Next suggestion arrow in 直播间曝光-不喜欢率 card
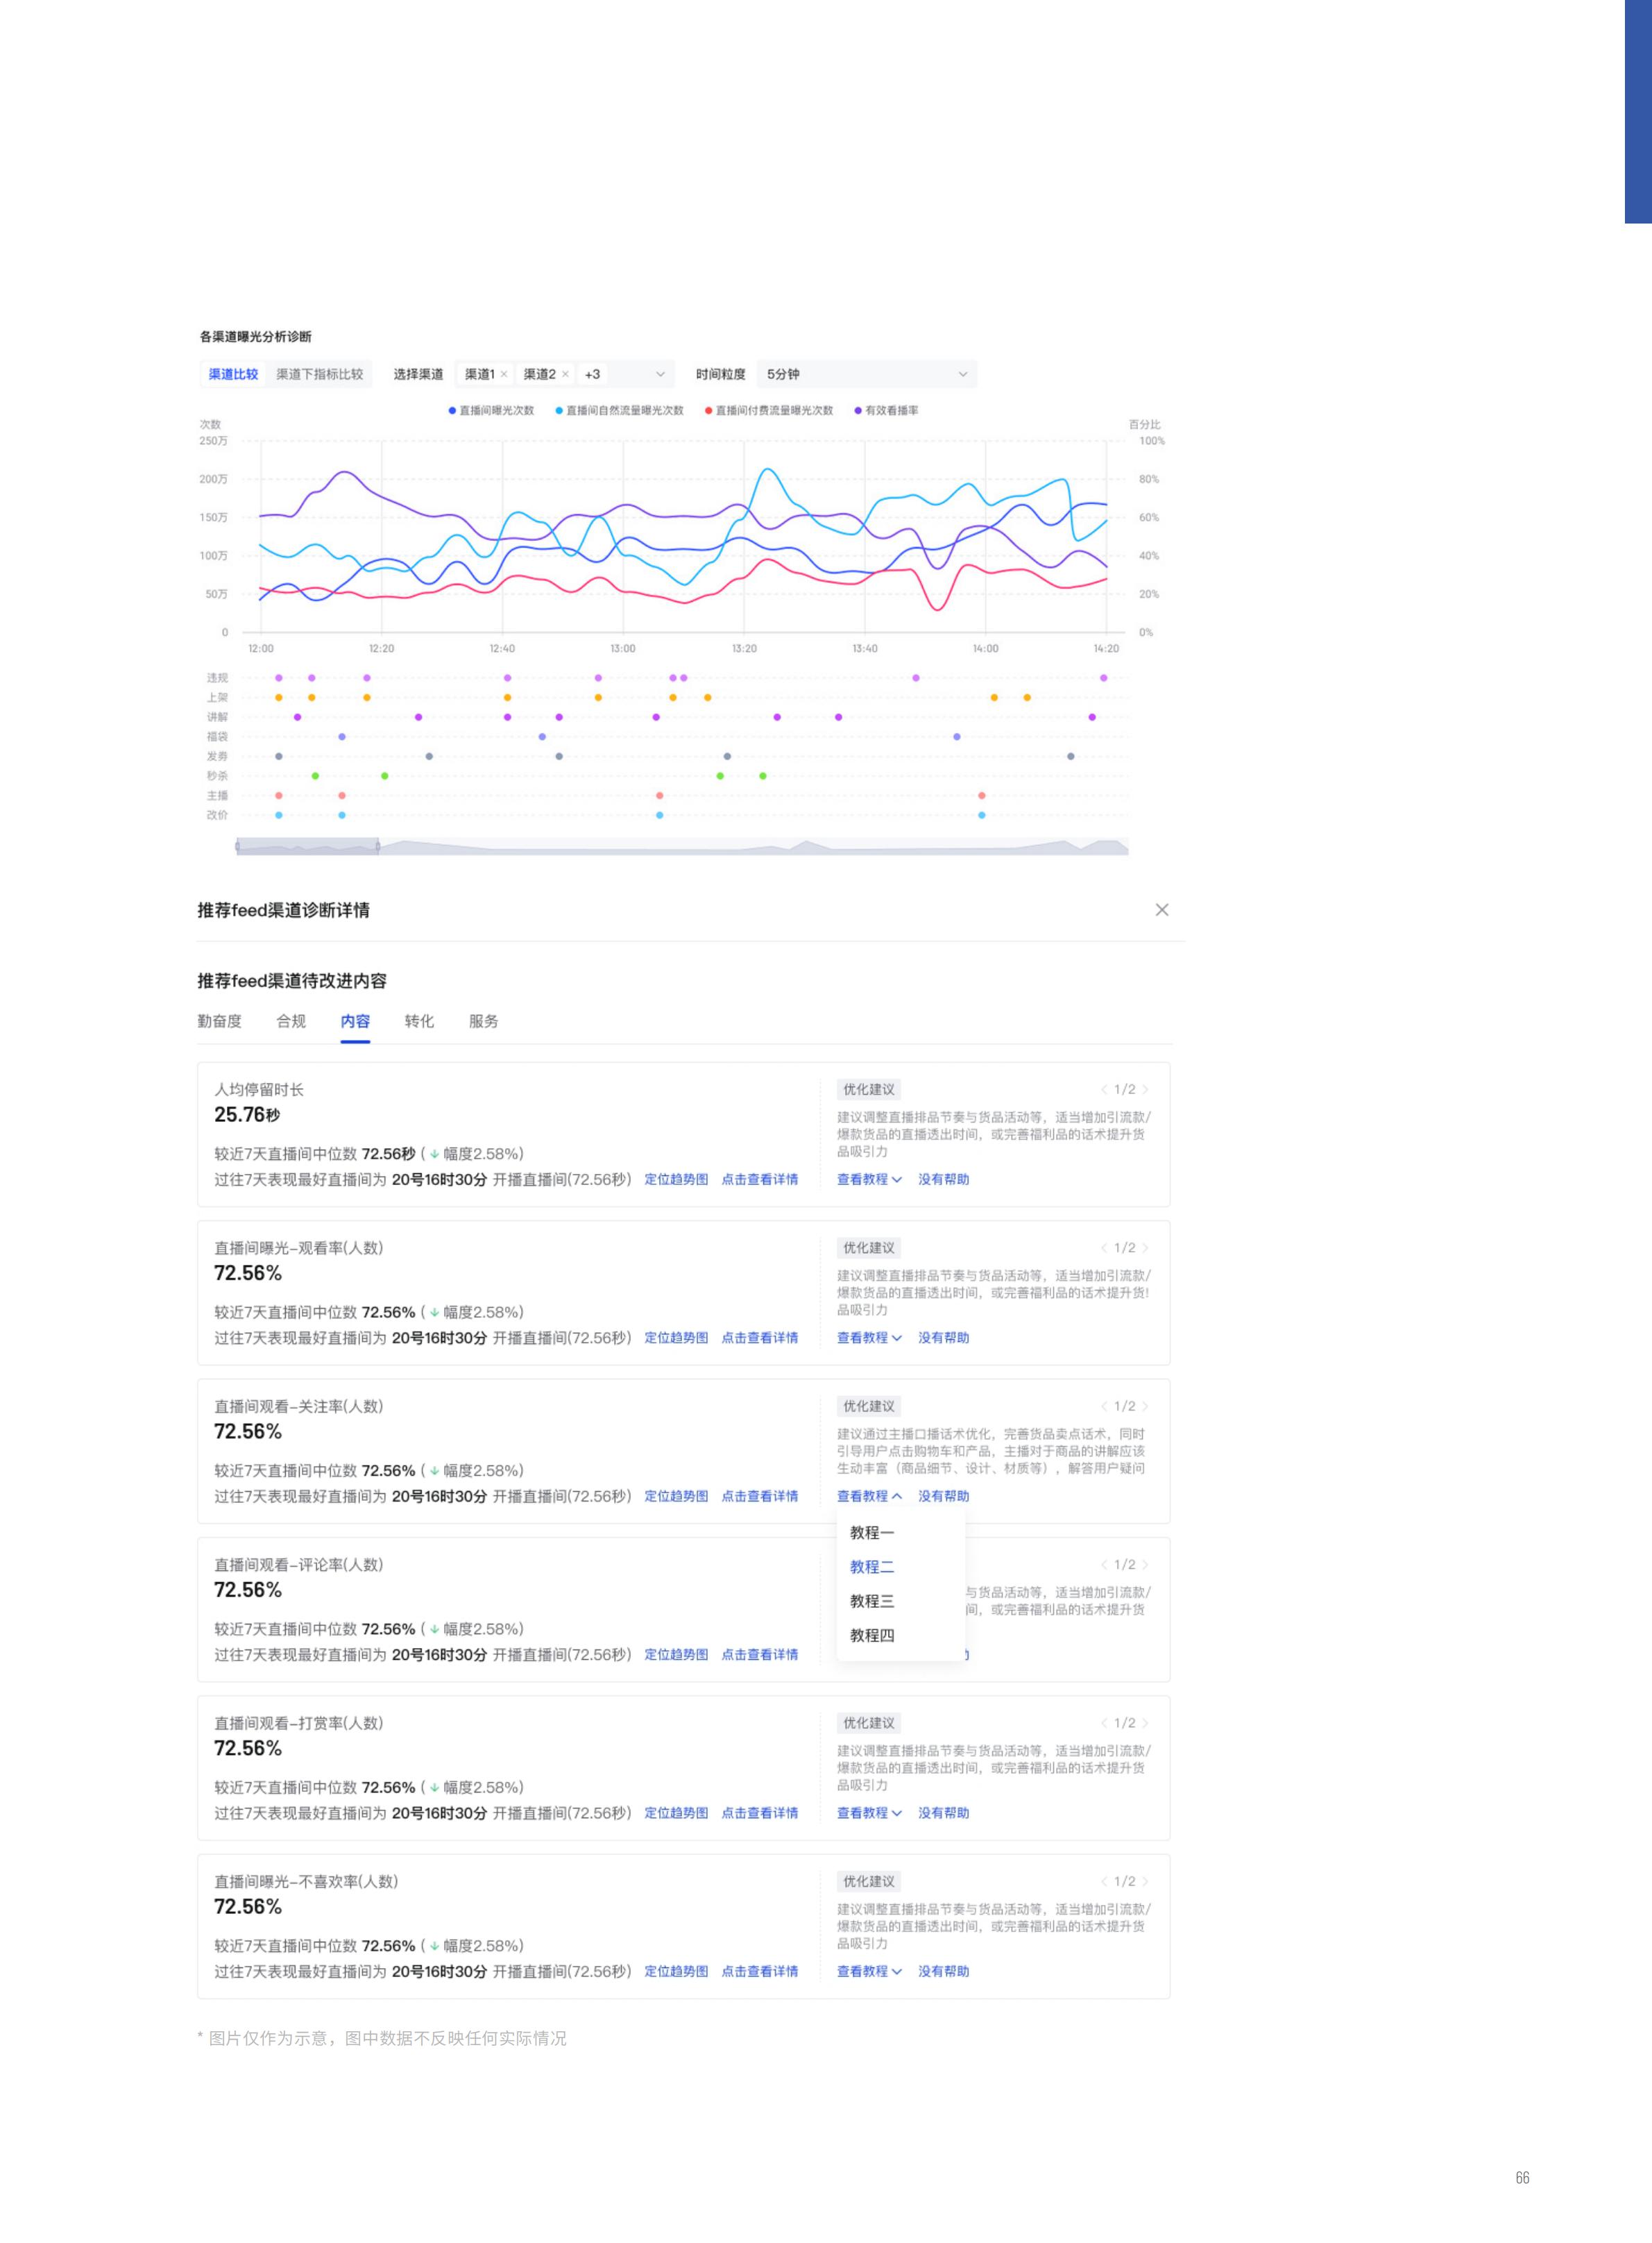This screenshot has width=1652, height=2243. (1145, 1881)
